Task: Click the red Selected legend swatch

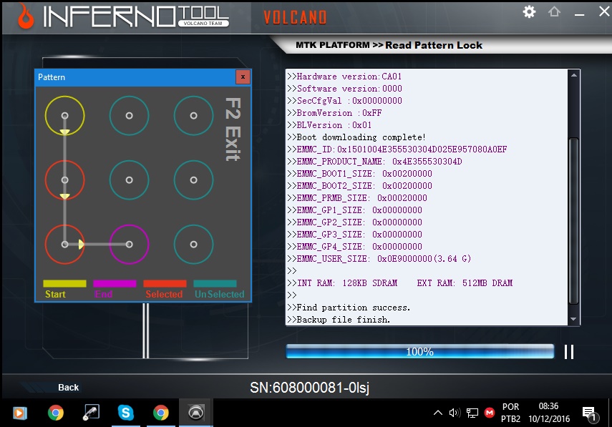Action: coord(165,283)
